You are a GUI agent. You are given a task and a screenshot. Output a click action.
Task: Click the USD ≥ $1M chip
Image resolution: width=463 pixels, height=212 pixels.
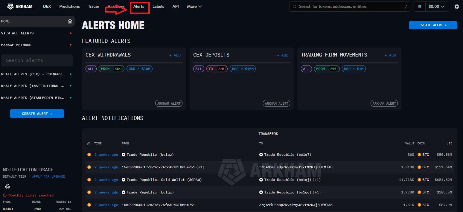[354, 69]
